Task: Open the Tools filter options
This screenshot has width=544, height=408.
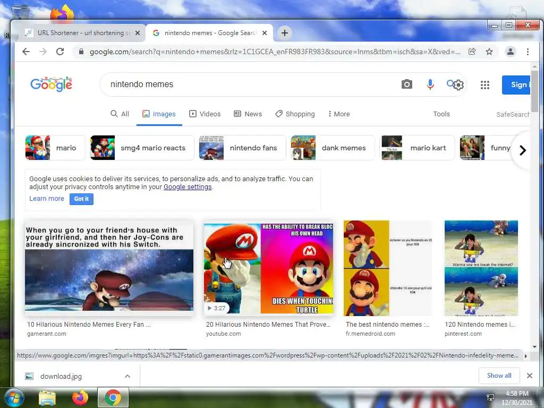Action: click(441, 114)
